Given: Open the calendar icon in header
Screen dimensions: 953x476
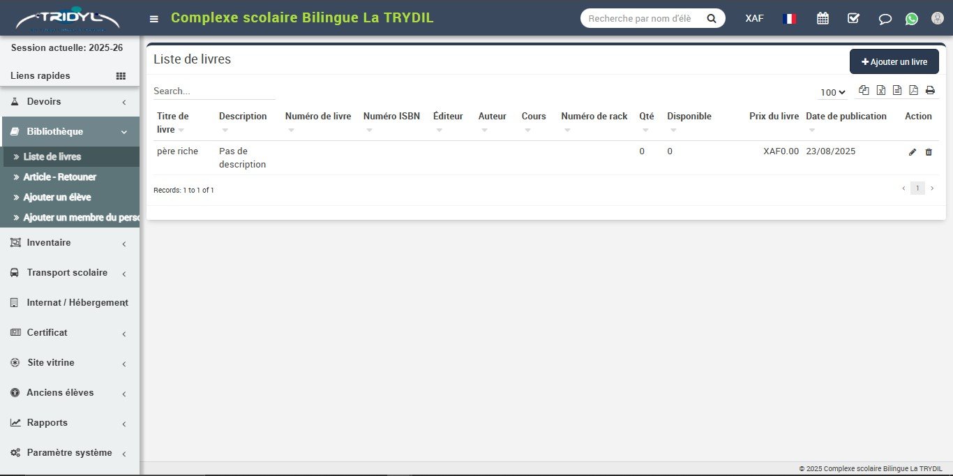Looking at the screenshot, I should pos(823,18).
